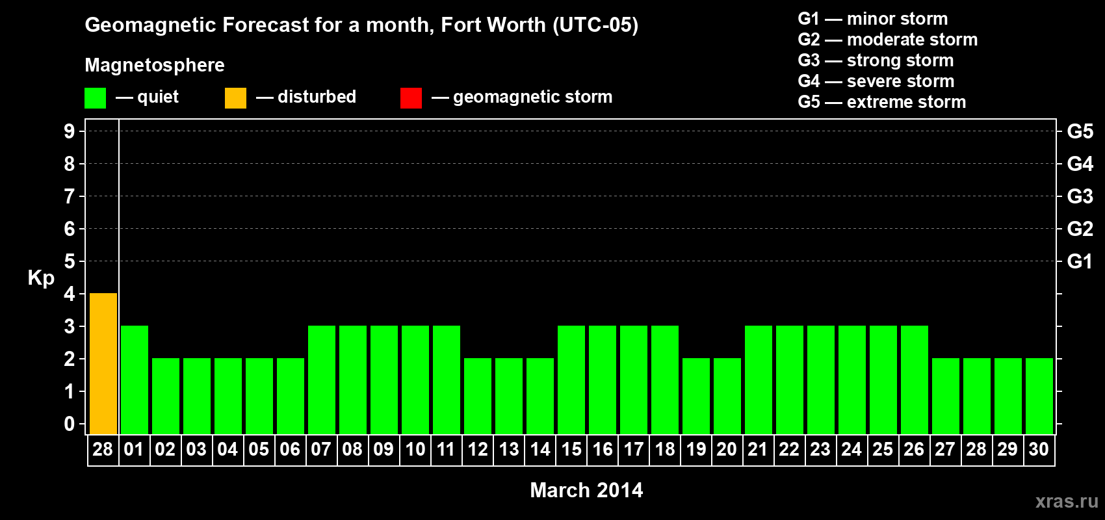This screenshot has width=1105, height=520.
Task: Click the green bar above day 12
Action: tap(478, 396)
